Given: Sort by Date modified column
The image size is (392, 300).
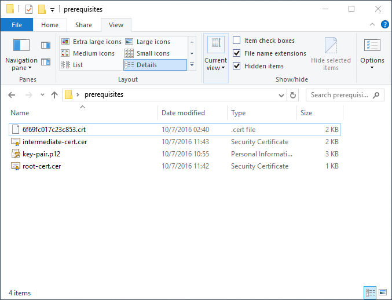Looking at the screenshot, I should click(x=183, y=113).
